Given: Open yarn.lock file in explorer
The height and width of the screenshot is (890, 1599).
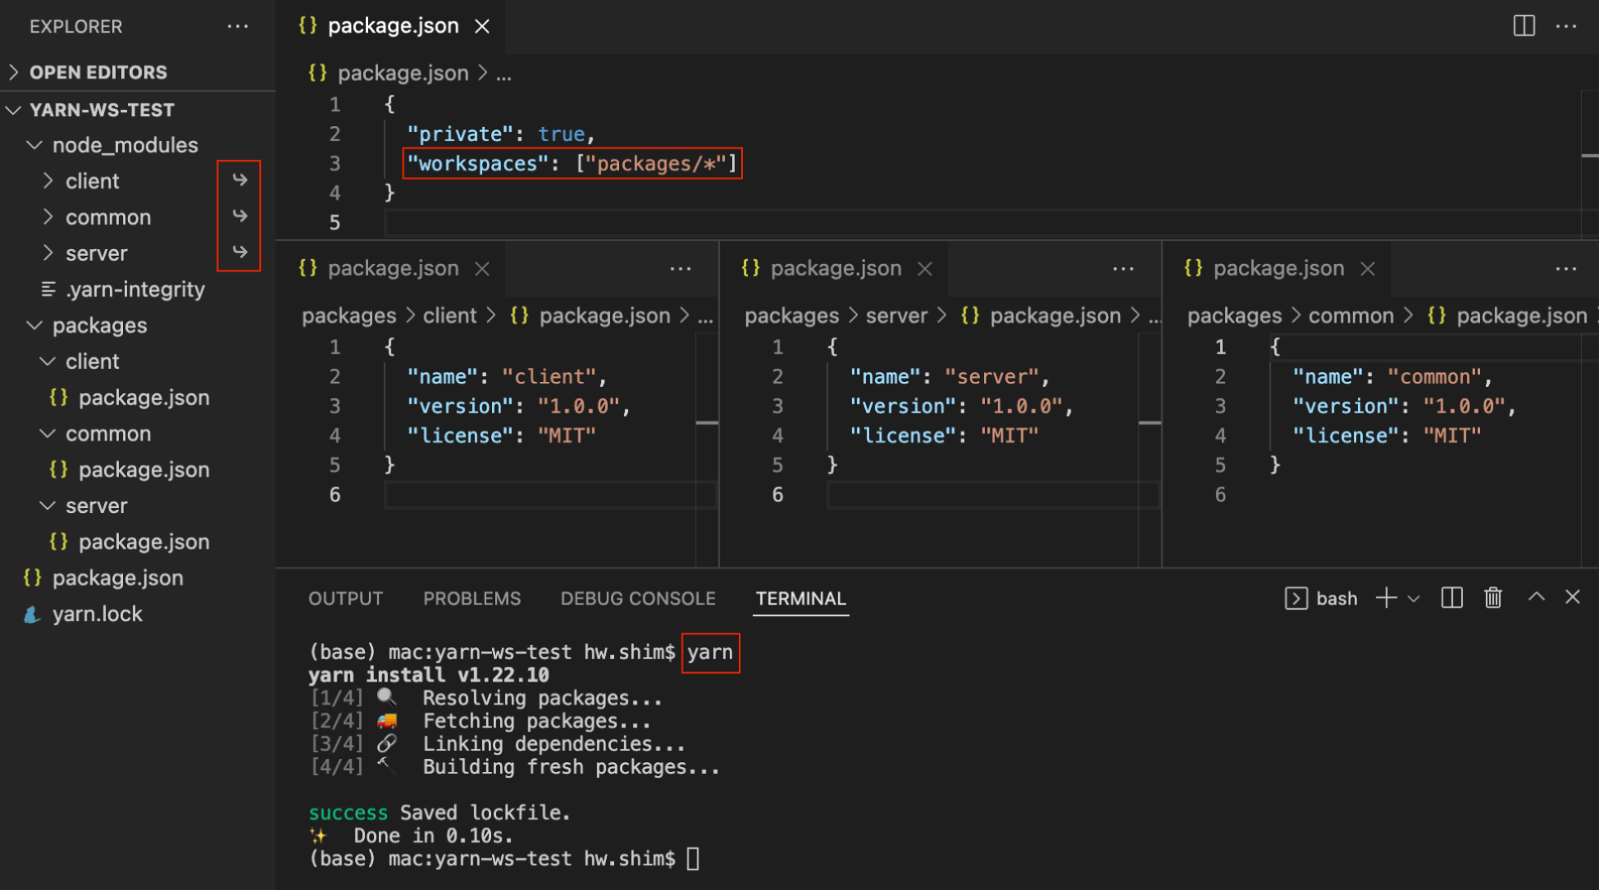Looking at the screenshot, I should coord(97,614).
